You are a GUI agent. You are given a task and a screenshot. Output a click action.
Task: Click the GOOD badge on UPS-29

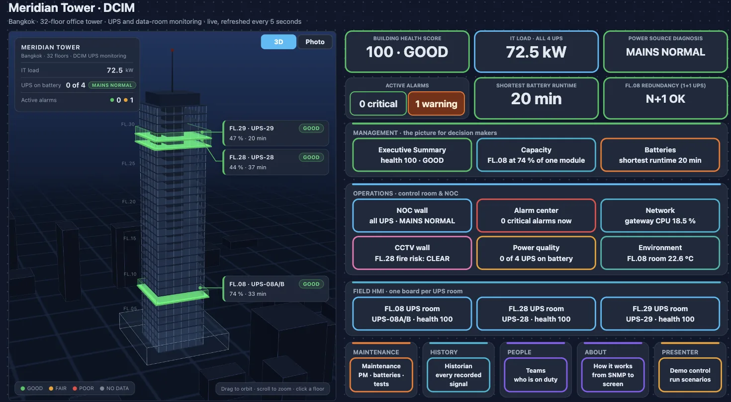point(311,128)
